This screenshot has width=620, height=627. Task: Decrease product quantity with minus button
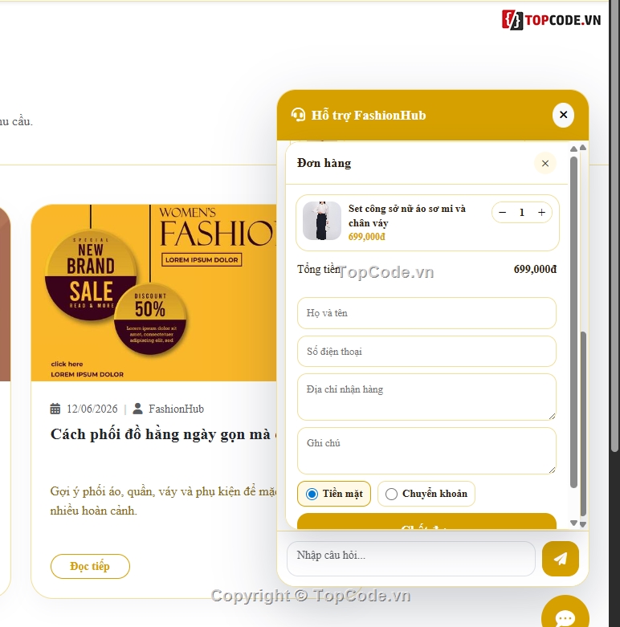click(x=503, y=212)
